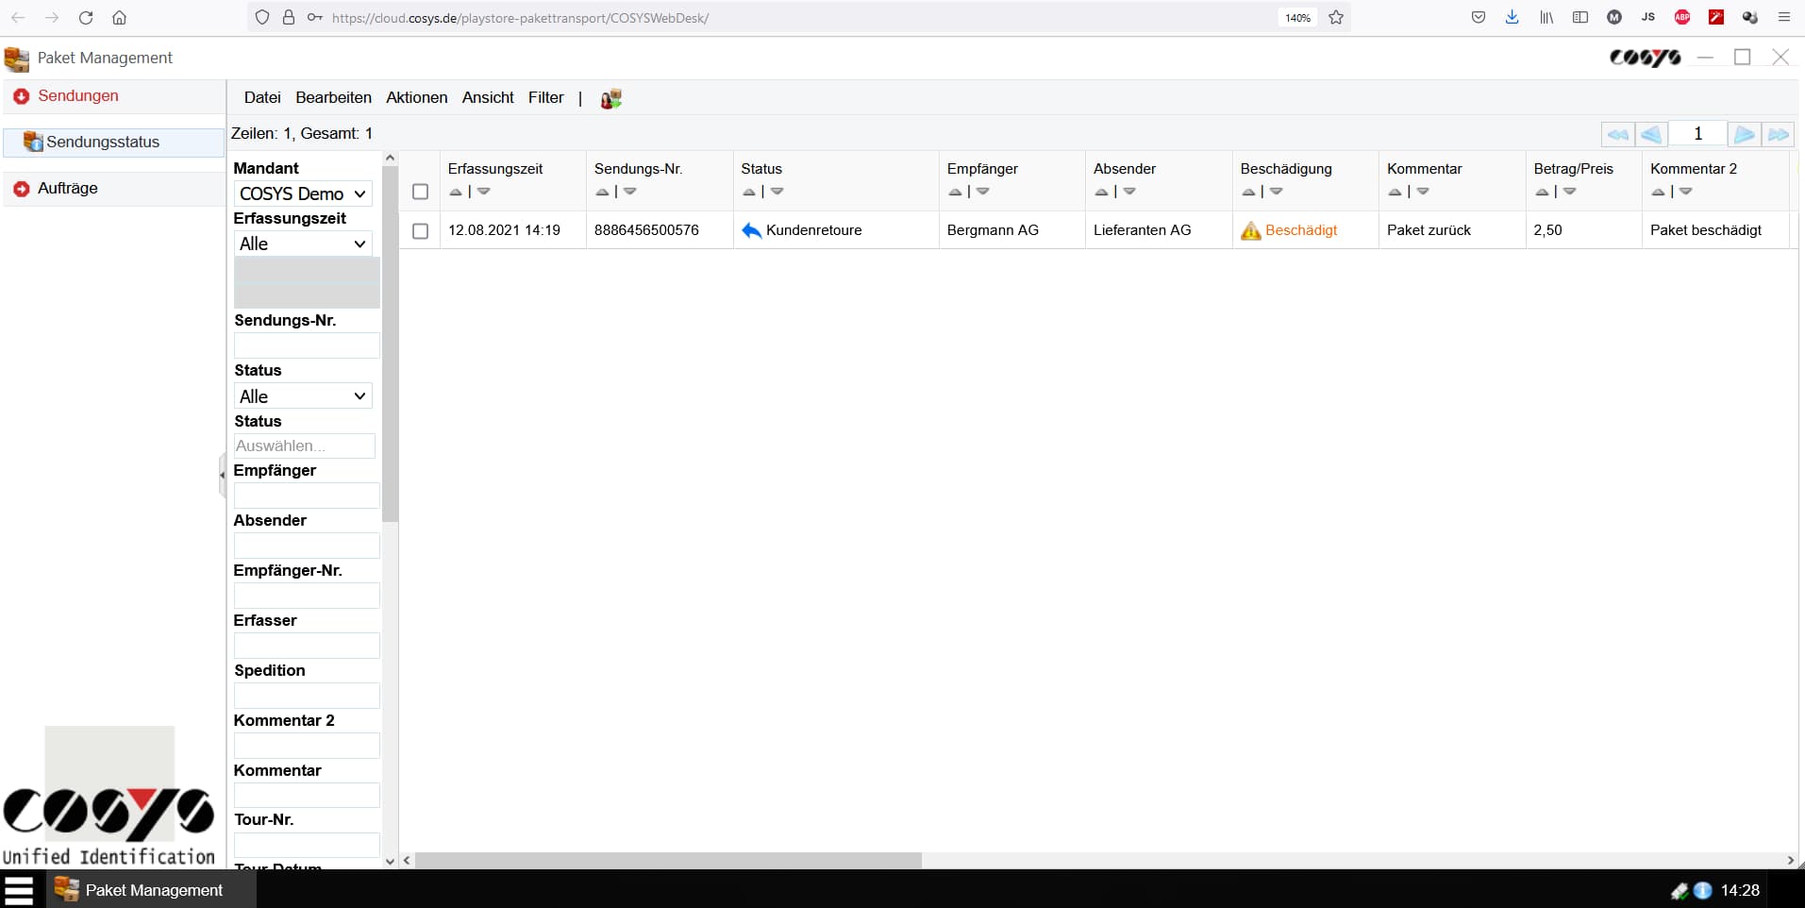Sort Status column ascending

coord(749,192)
